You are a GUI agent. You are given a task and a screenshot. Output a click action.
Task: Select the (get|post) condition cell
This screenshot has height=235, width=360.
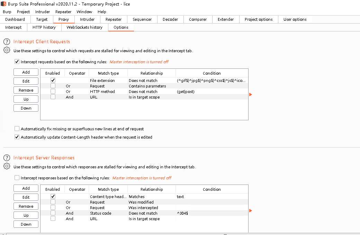pyautogui.click(x=212, y=92)
